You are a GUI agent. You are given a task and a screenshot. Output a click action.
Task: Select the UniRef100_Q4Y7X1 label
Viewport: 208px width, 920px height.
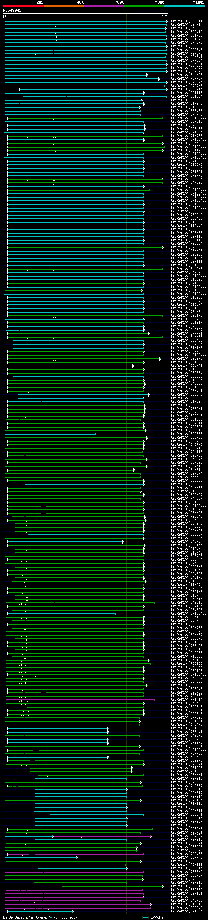click(x=187, y=725)
